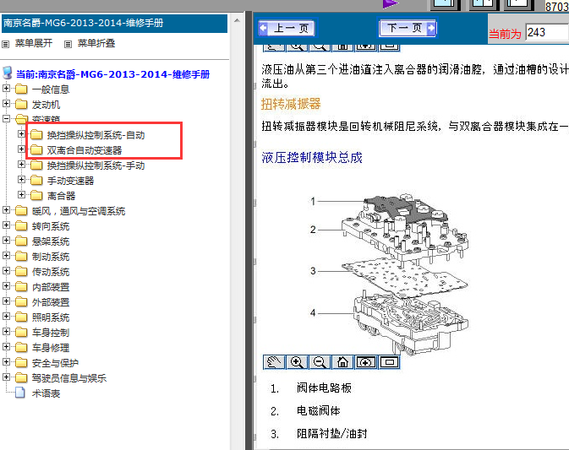Open the 术语表 document item
569x450 pixels.
point(46,393)
